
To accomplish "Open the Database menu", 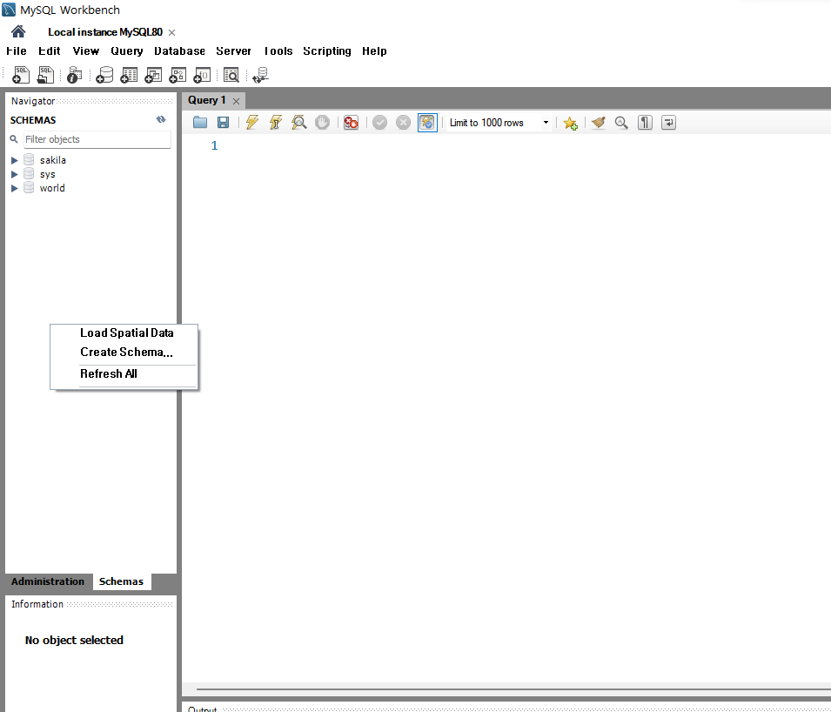I will coord(179,50).
